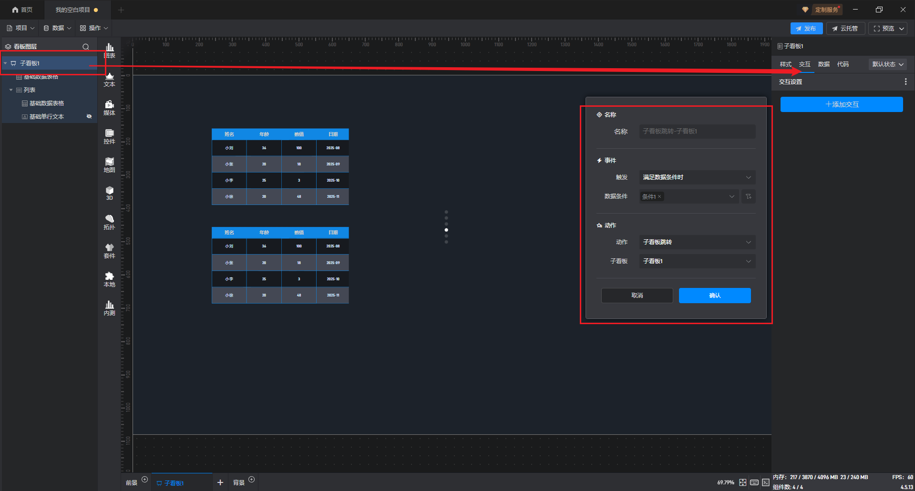Screen dimensions: 915x491
Task: Click the add-filter icon beside 数据条件
Action: click(x=748, y=196)
